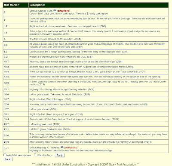
Task: Click 'outcroppings of rhyolite' description at mile 5.9
Action: click(x=97, y=46)
